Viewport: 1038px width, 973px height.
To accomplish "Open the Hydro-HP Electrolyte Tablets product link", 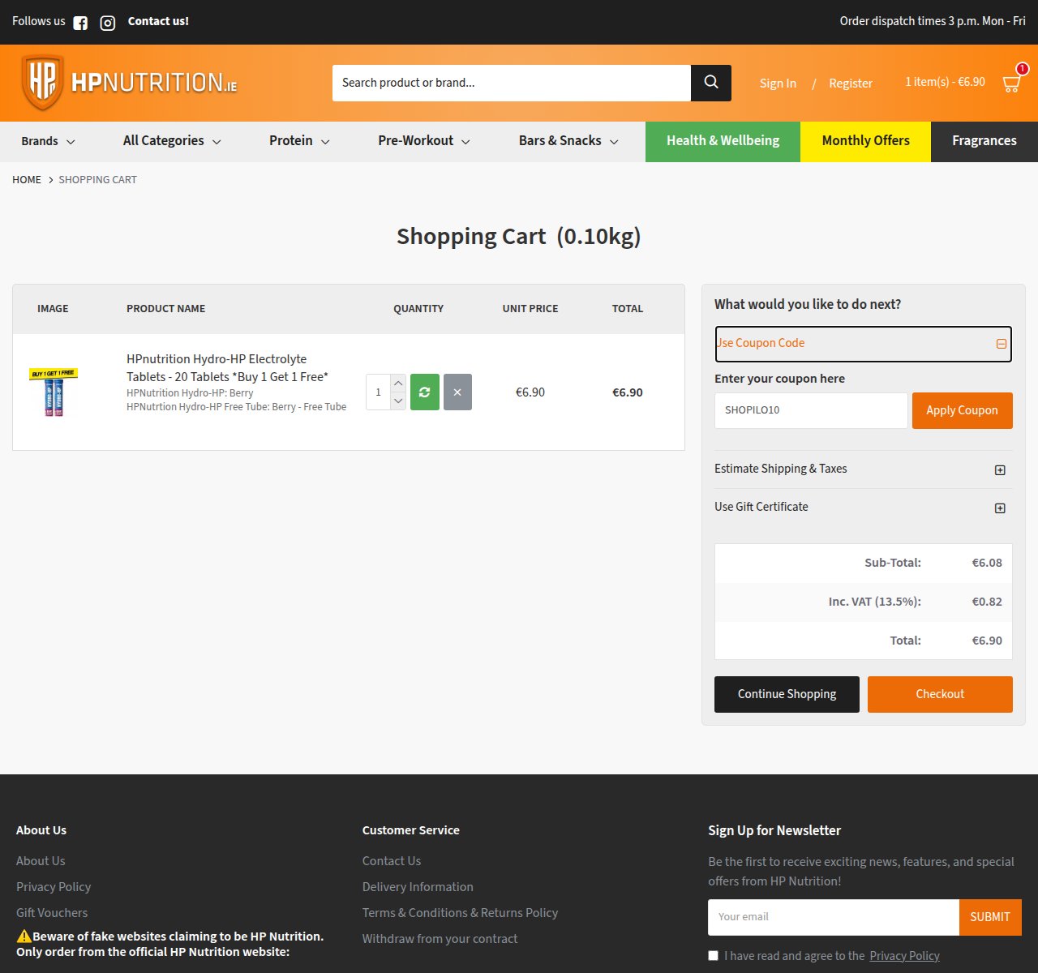I will click(227, 367).
